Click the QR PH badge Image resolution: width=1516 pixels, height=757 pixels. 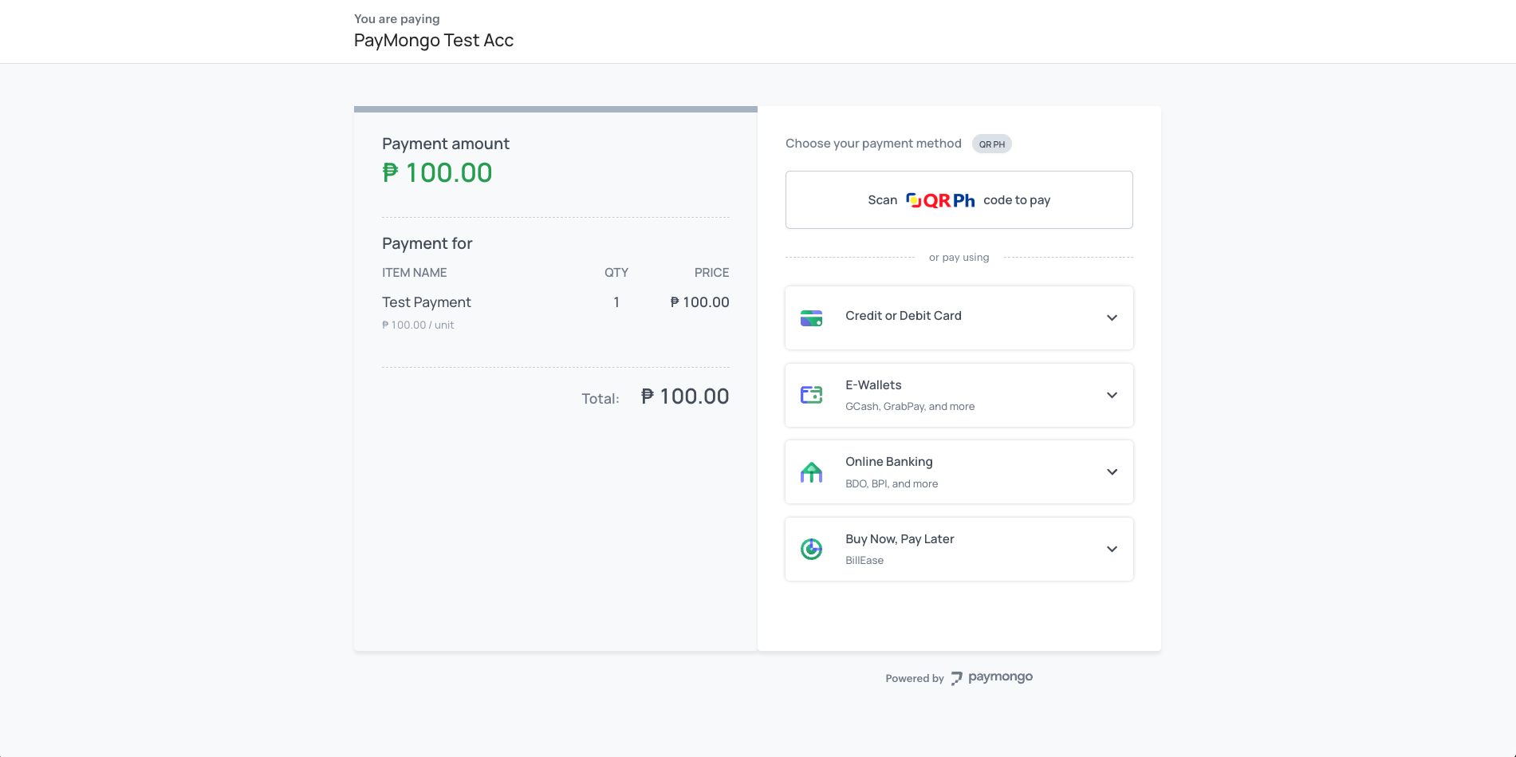(991, 144)
